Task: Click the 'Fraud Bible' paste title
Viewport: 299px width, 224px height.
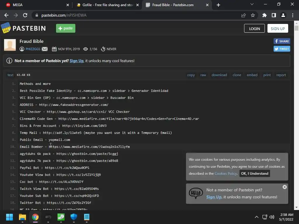Action: [x=32, y=41]
